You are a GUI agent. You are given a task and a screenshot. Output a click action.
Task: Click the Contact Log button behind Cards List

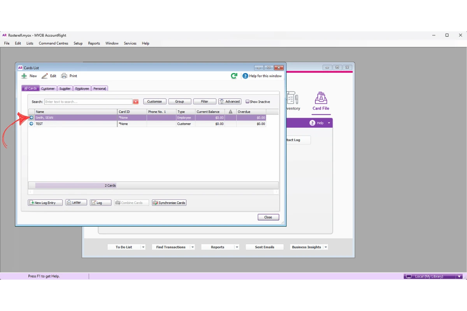tap(298, 140)
